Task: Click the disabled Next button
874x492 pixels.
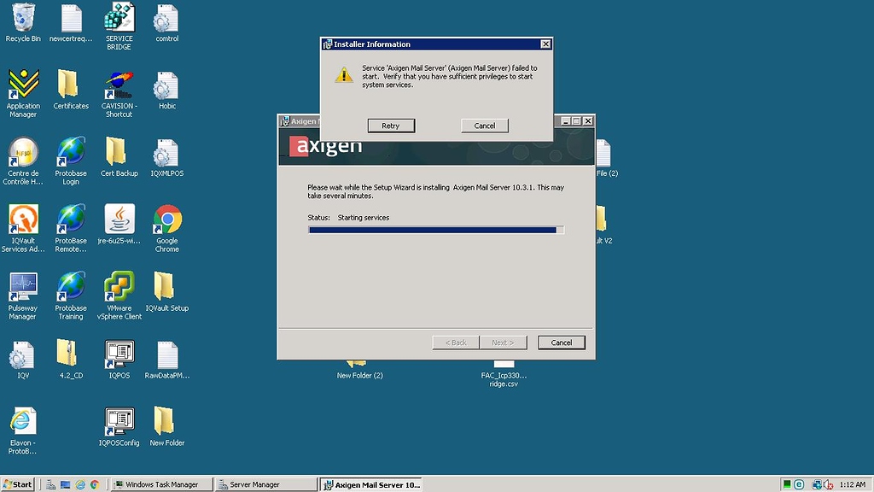Action: 504,342
